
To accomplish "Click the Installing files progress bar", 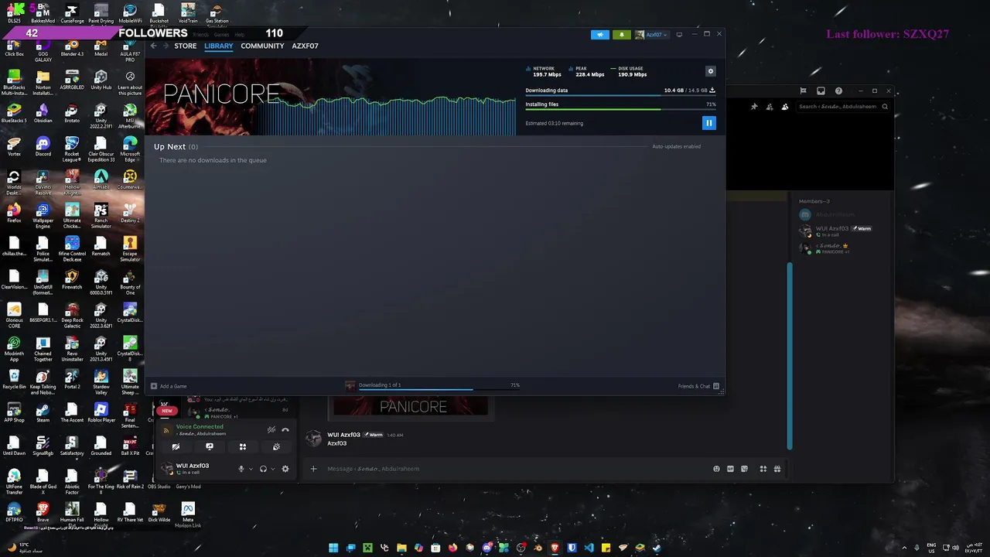I will click(x=620, y=110).
